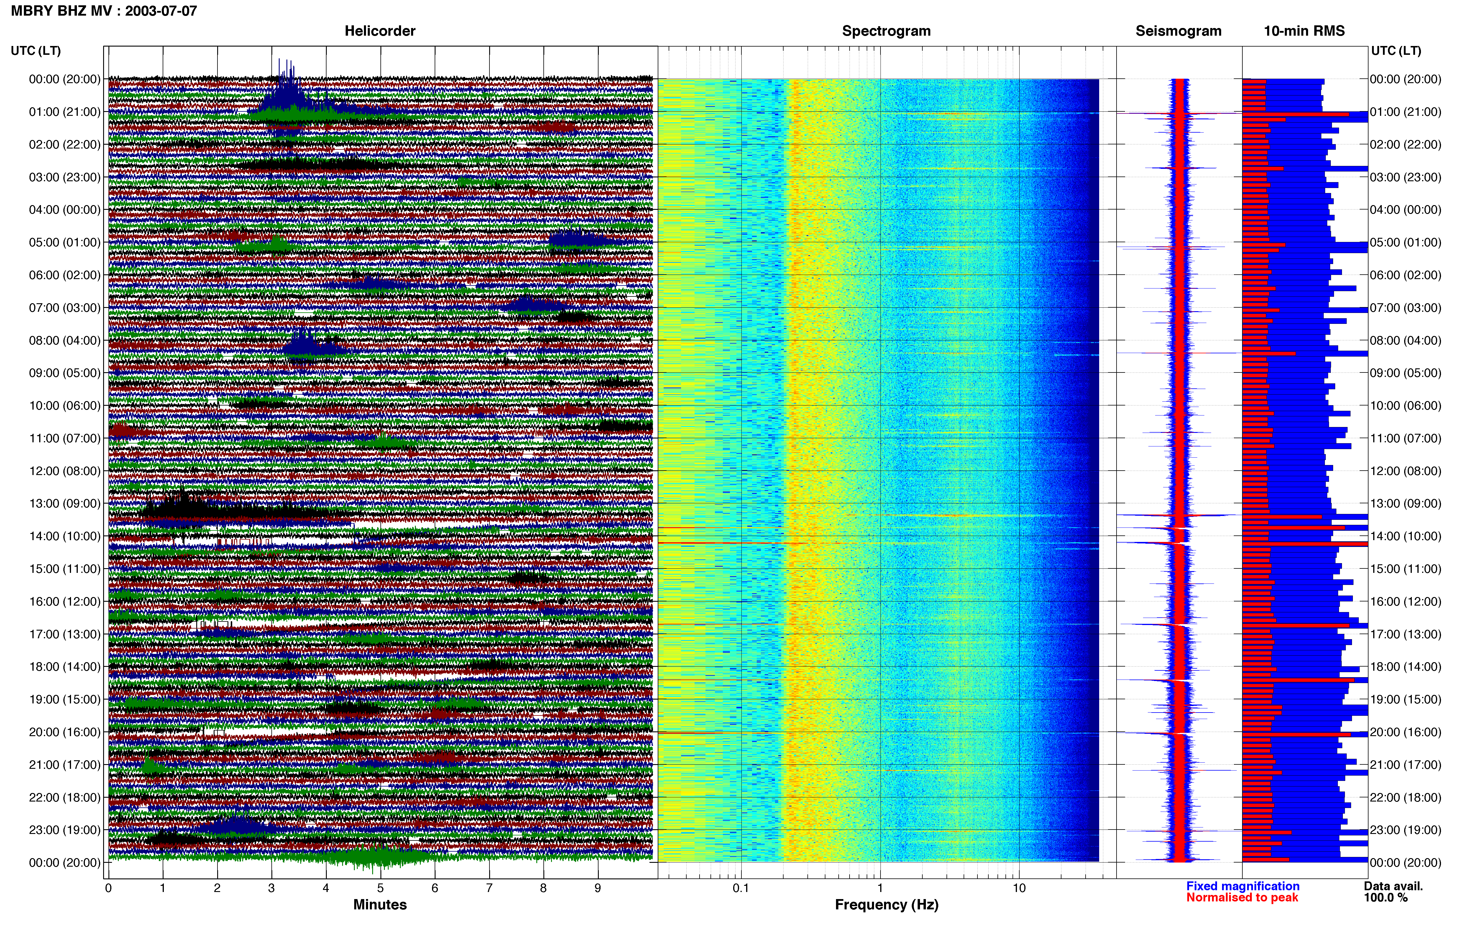Click the '9' tick on the Minutes axis

(x=598, y=888)
